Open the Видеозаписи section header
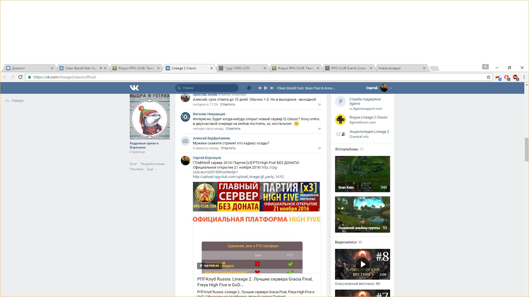This screenshot has height=297, width=529. [x=346, y=242]
